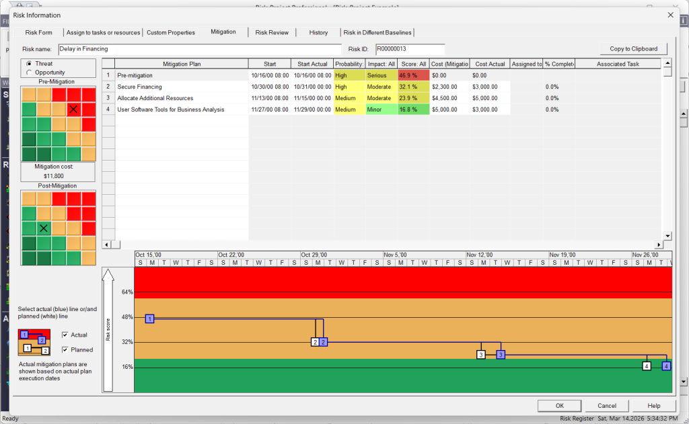Switch to the Risk Review tab
689x424 pixels.
tap(272, 32)
